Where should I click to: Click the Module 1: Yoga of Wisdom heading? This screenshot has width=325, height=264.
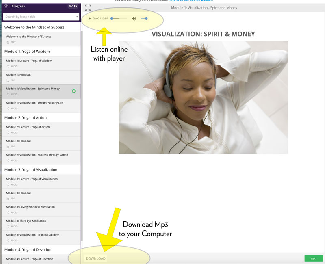(x=27, y=52)
